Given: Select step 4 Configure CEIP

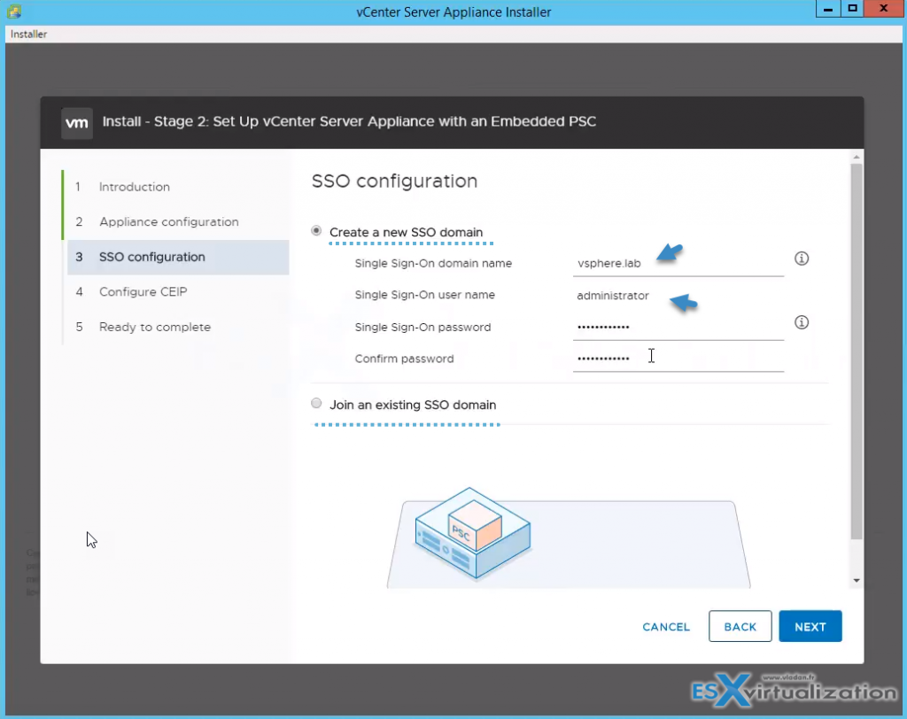Looking at the screenshot, I should point(142,291).
